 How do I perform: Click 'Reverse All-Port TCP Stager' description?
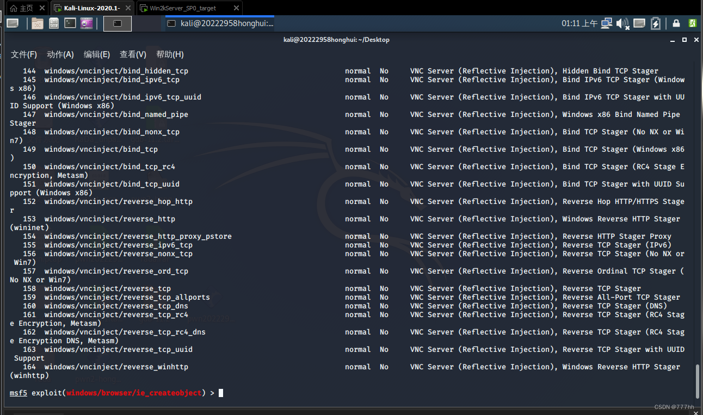pyautogui.click(x=621, y=298)
